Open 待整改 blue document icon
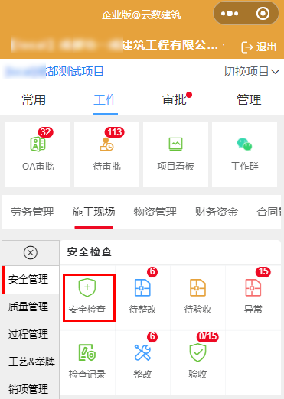The image size is (284, 399). click(x=142, y=287)
